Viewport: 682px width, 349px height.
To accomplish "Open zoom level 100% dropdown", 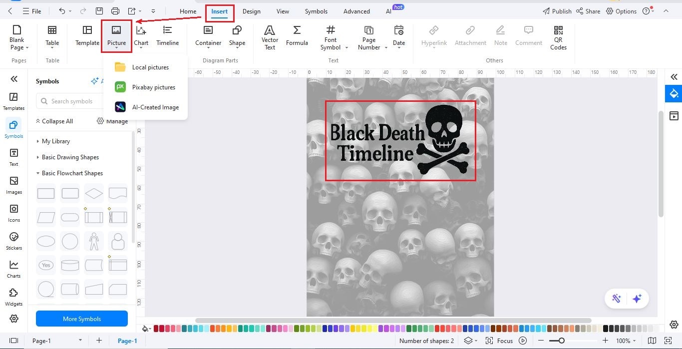I will pos(626,341).
